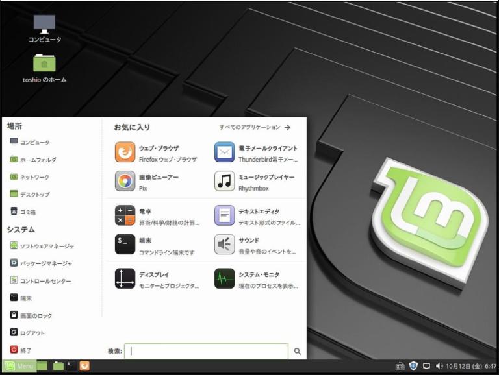Screen dimensions: 499x375
Task: Launch Thunderbird email client icon
Action: click(x=224, y=152)
